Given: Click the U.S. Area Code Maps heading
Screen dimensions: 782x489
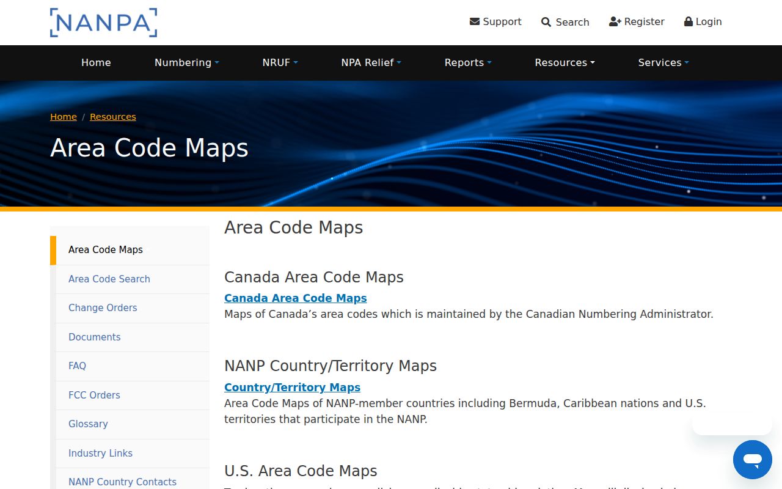Looking at the screenshot, I should [x=301, y=471].
